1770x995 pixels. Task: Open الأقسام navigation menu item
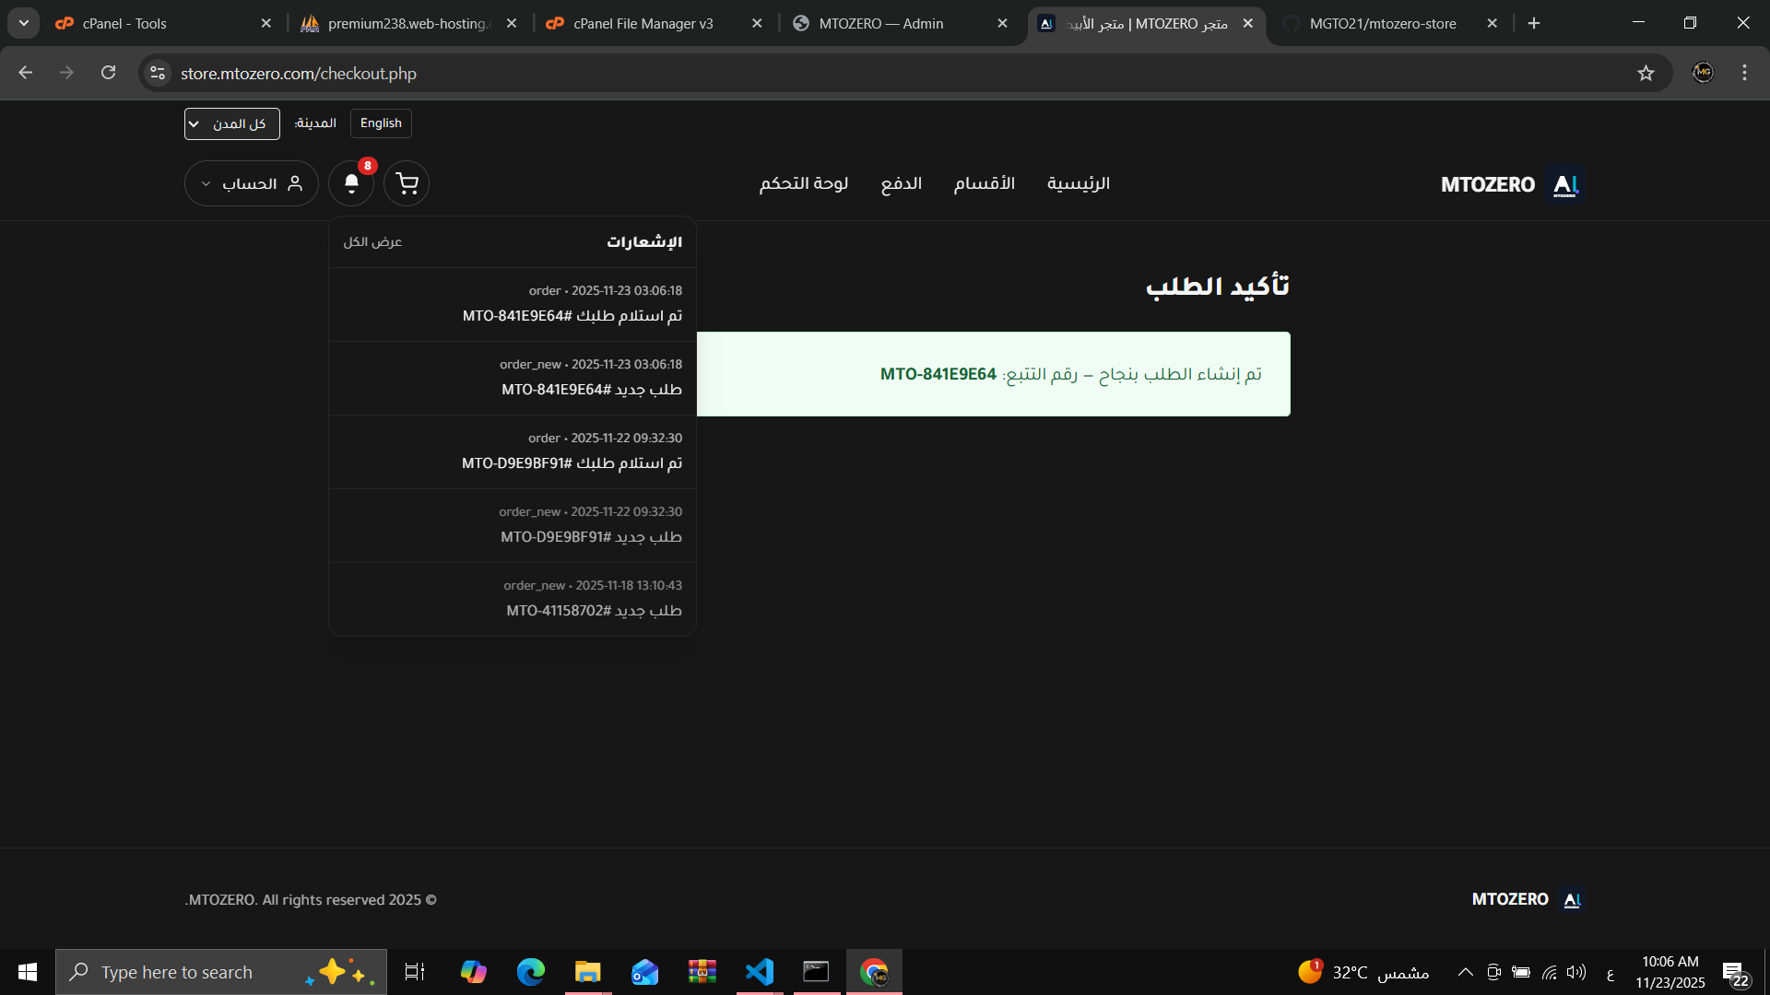coord(984,183)
